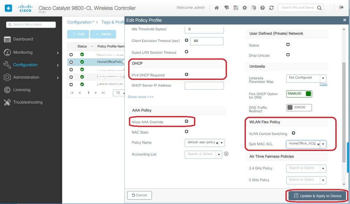Click the Cisco logo
The height and width of the screenshot is (204, 350).
click(25, 8)
